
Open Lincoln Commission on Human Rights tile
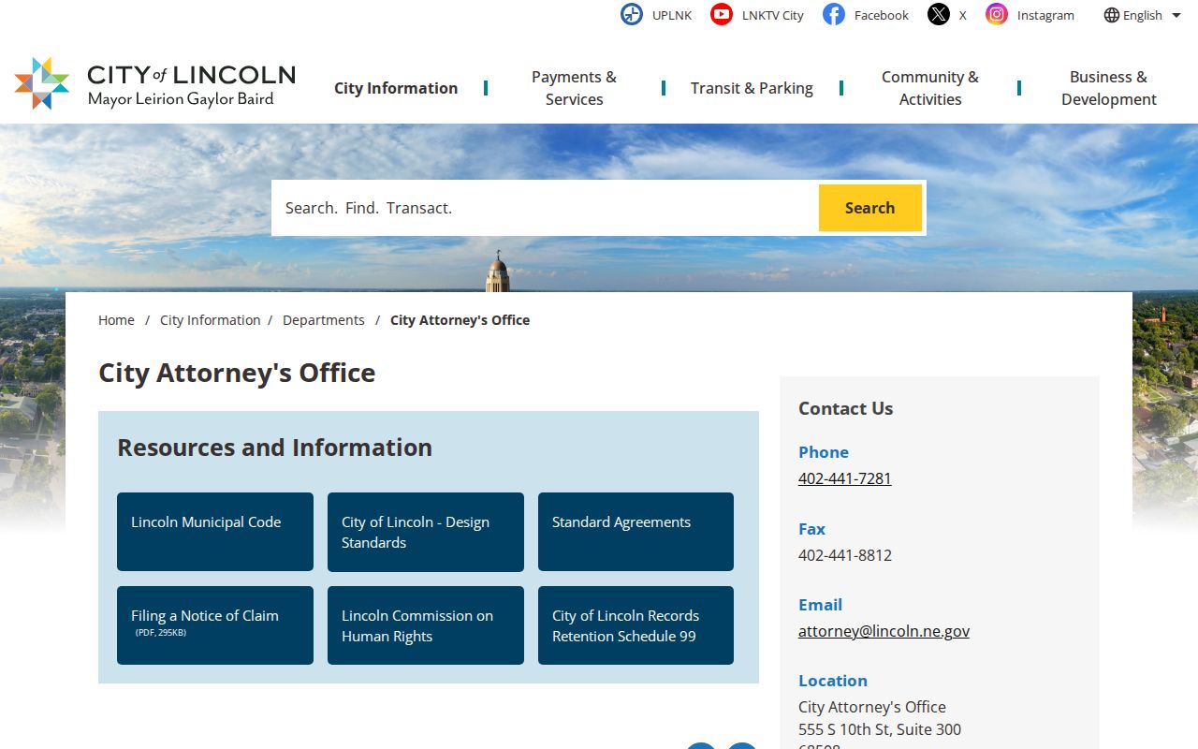coord(426,625)
